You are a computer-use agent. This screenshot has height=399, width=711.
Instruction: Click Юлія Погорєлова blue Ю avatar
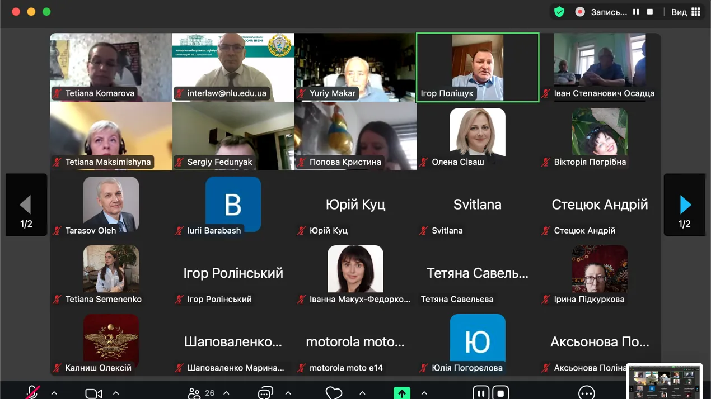[478, 339]
